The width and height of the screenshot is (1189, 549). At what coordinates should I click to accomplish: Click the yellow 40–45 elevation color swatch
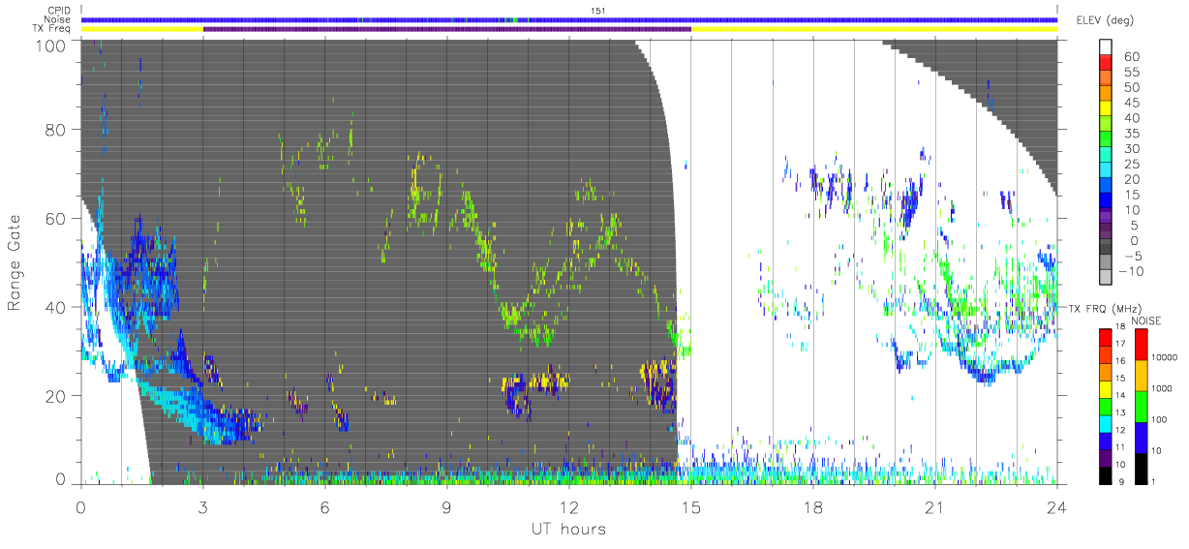click(x=1107, y=110)
